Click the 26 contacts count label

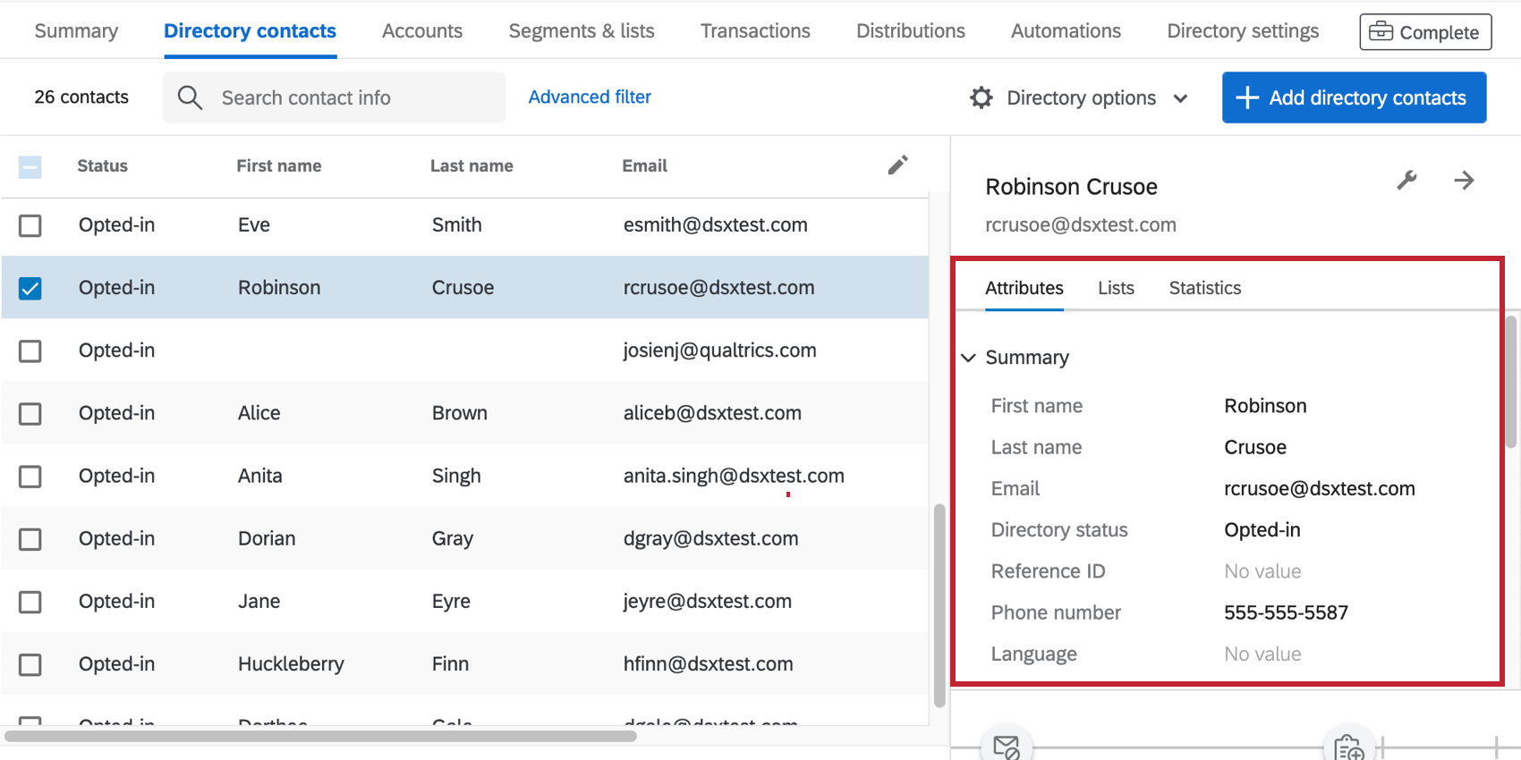[x=81, y=97]
